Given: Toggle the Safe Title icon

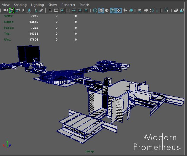Looking at the screenshot, I should pyautogui.click(x=86, y=10).
